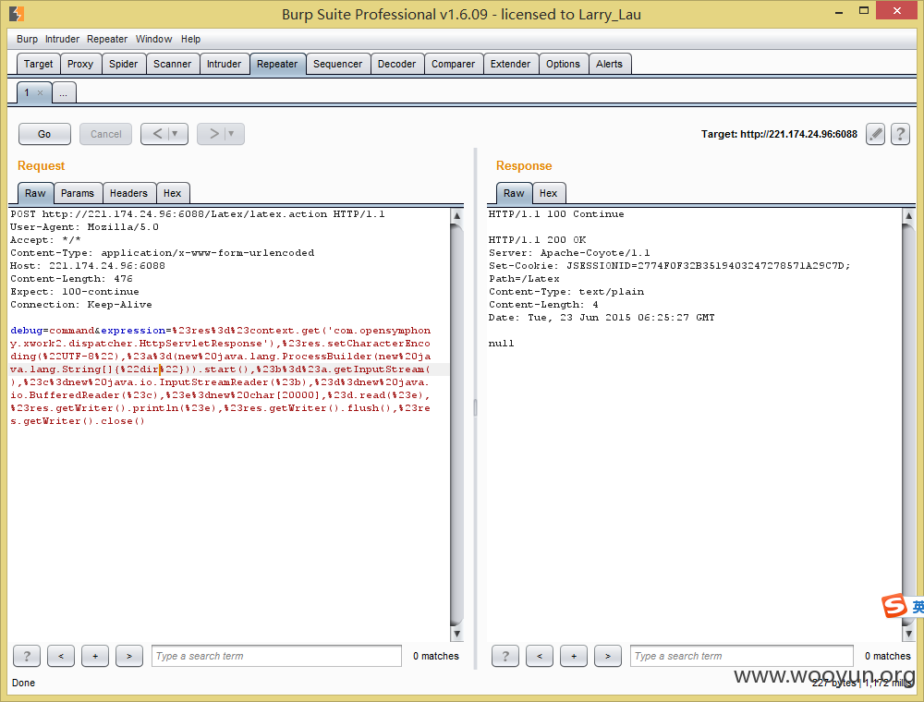The width and height of the screenshot is (924, 702).
Task: Switch to the Proxy tab
Action: (80, 64)
